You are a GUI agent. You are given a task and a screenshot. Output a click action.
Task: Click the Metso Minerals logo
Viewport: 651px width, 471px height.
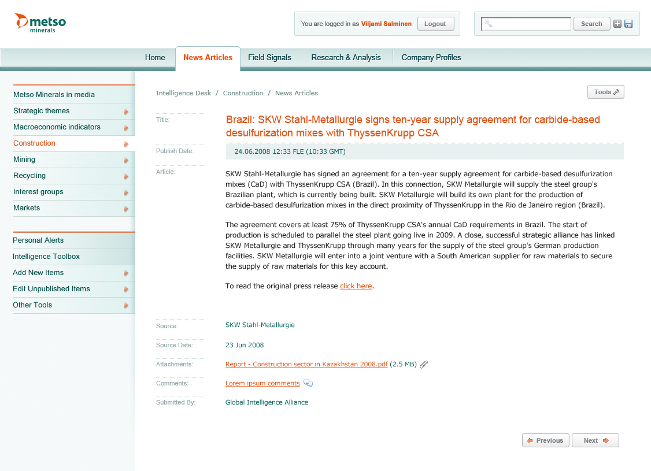tap(40, 23)
